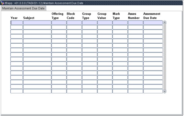Click the Offering Type column header
The image size is (184, 116).
point(57,16)
